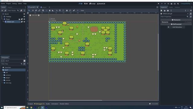The image size is (193, 109).
Task: Open the scenes folder in FileSystem
Action: point(8,80)
